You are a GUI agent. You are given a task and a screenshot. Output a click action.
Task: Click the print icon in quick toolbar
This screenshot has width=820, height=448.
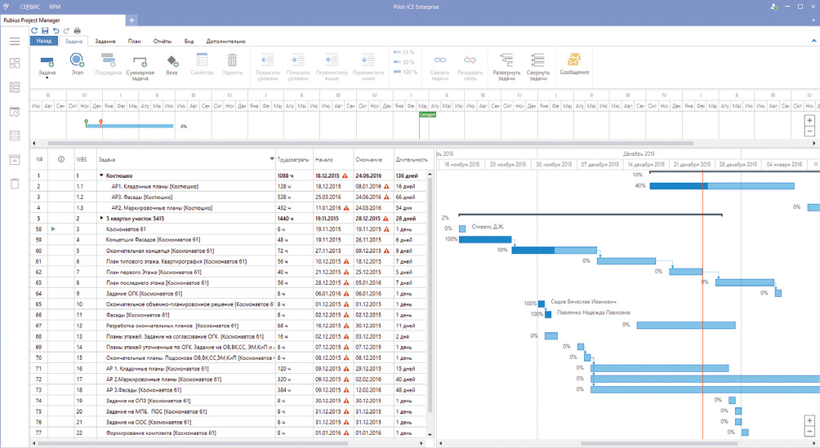(x=78, y=31)
